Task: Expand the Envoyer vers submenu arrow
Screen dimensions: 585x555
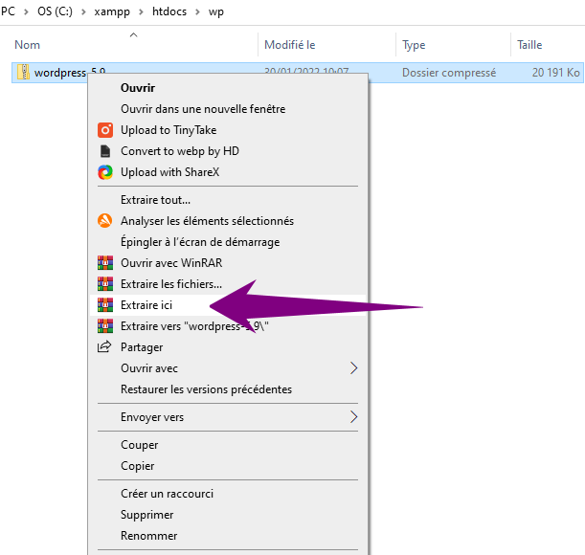Action: point(353,417)
